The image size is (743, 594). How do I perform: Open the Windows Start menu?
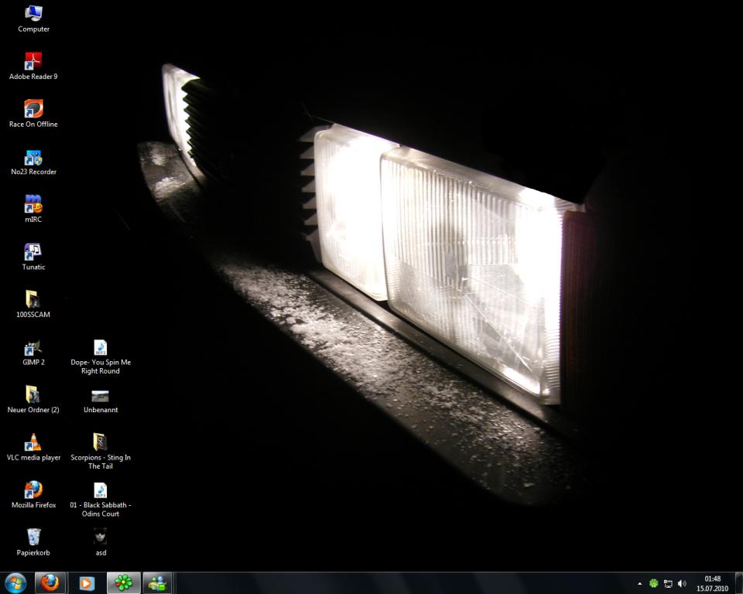click(15, 582)
